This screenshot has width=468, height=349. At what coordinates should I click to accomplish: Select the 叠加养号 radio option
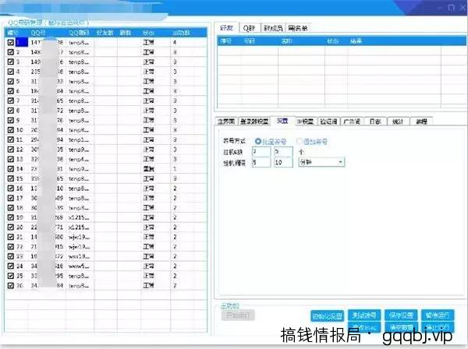click(x=311, y=142)
